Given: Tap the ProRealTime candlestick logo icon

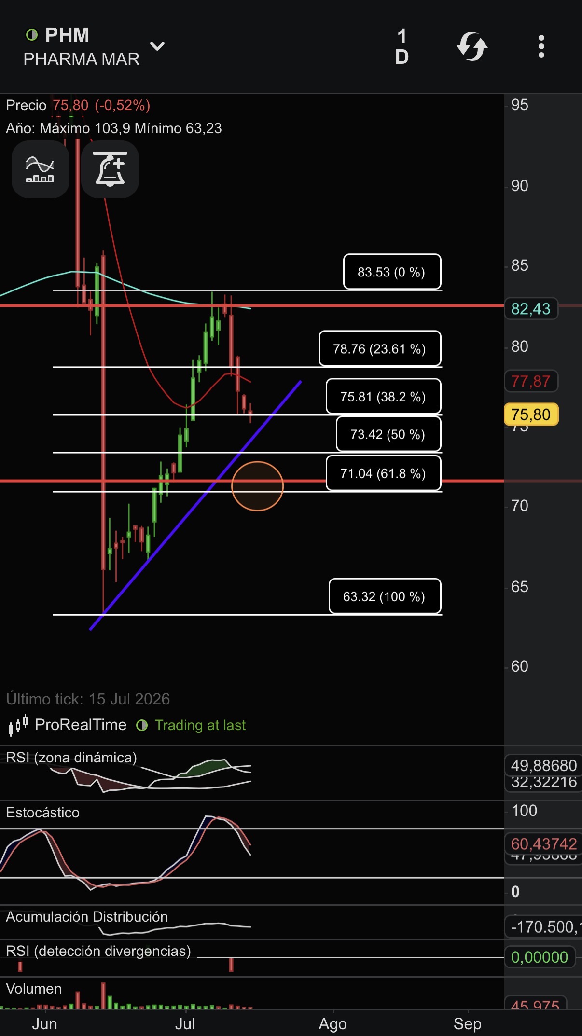Looking at the screenshot, I should 18,725.
